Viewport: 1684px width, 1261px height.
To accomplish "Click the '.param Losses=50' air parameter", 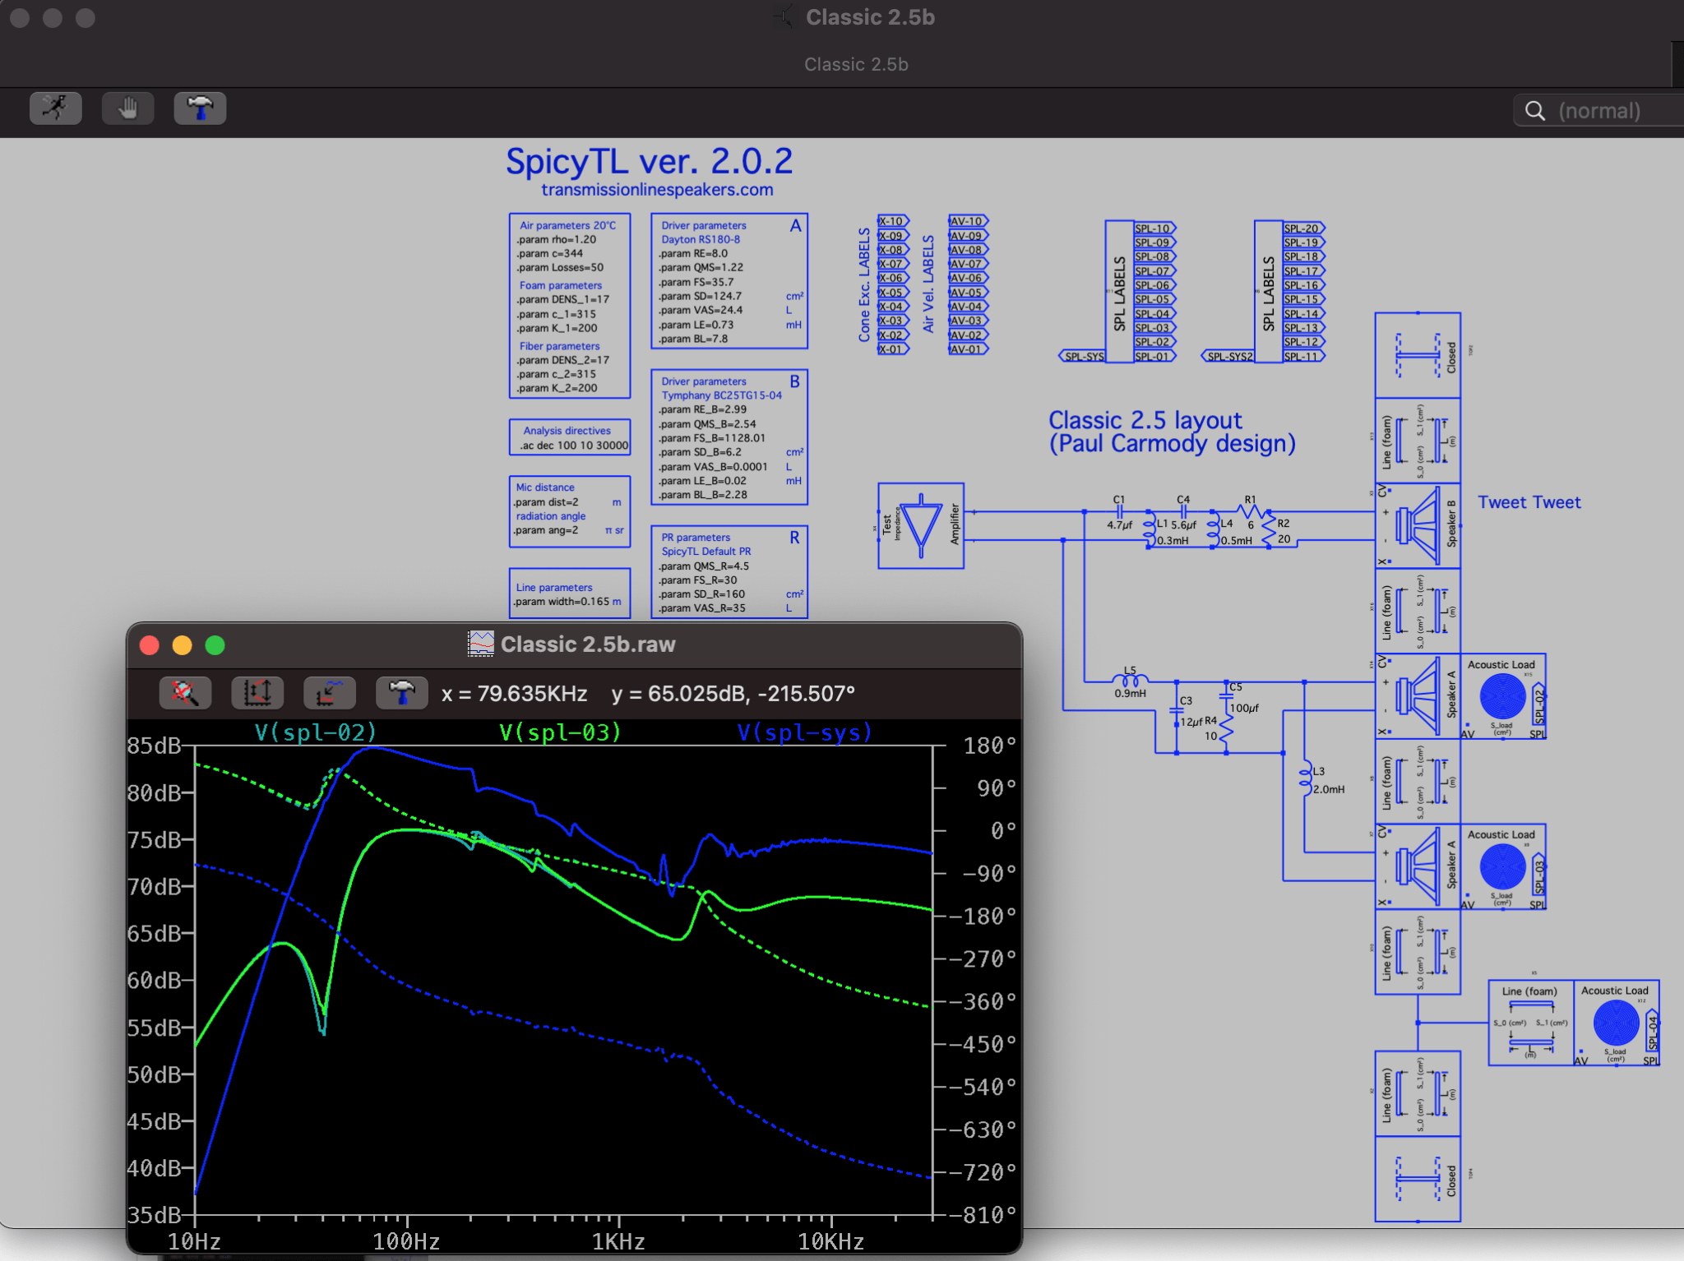I will (560, 267).
